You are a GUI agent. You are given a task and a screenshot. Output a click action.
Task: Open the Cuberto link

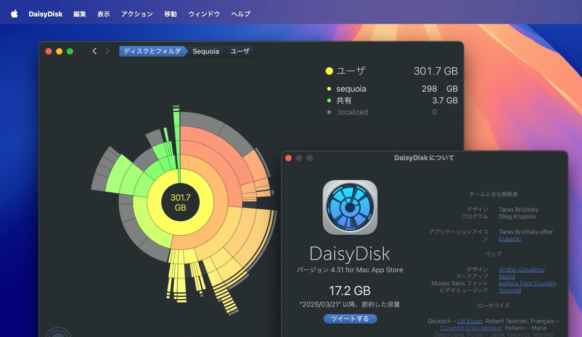tap(509, 238)
